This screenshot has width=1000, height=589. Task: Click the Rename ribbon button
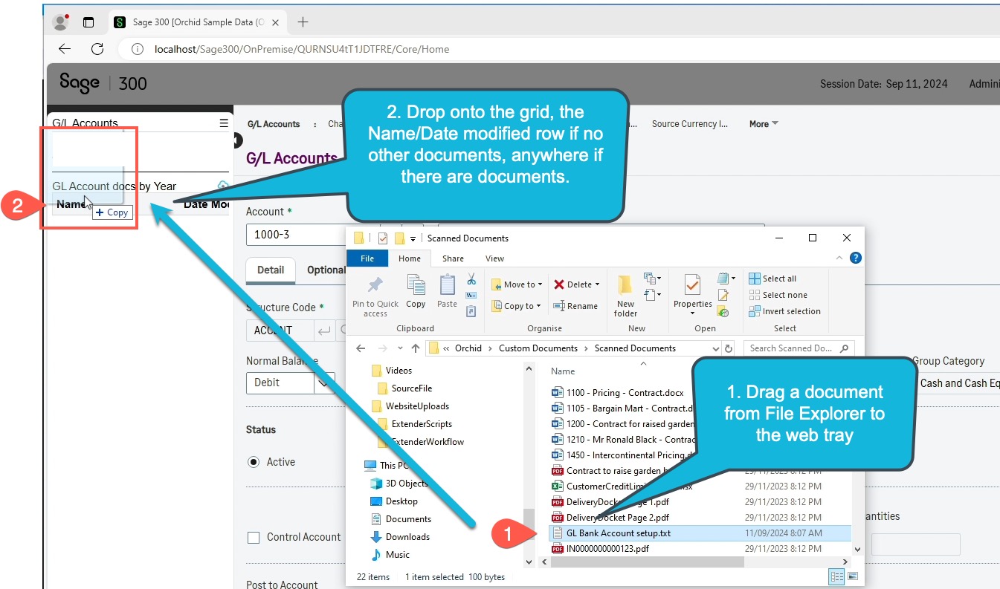click(575, 305)
